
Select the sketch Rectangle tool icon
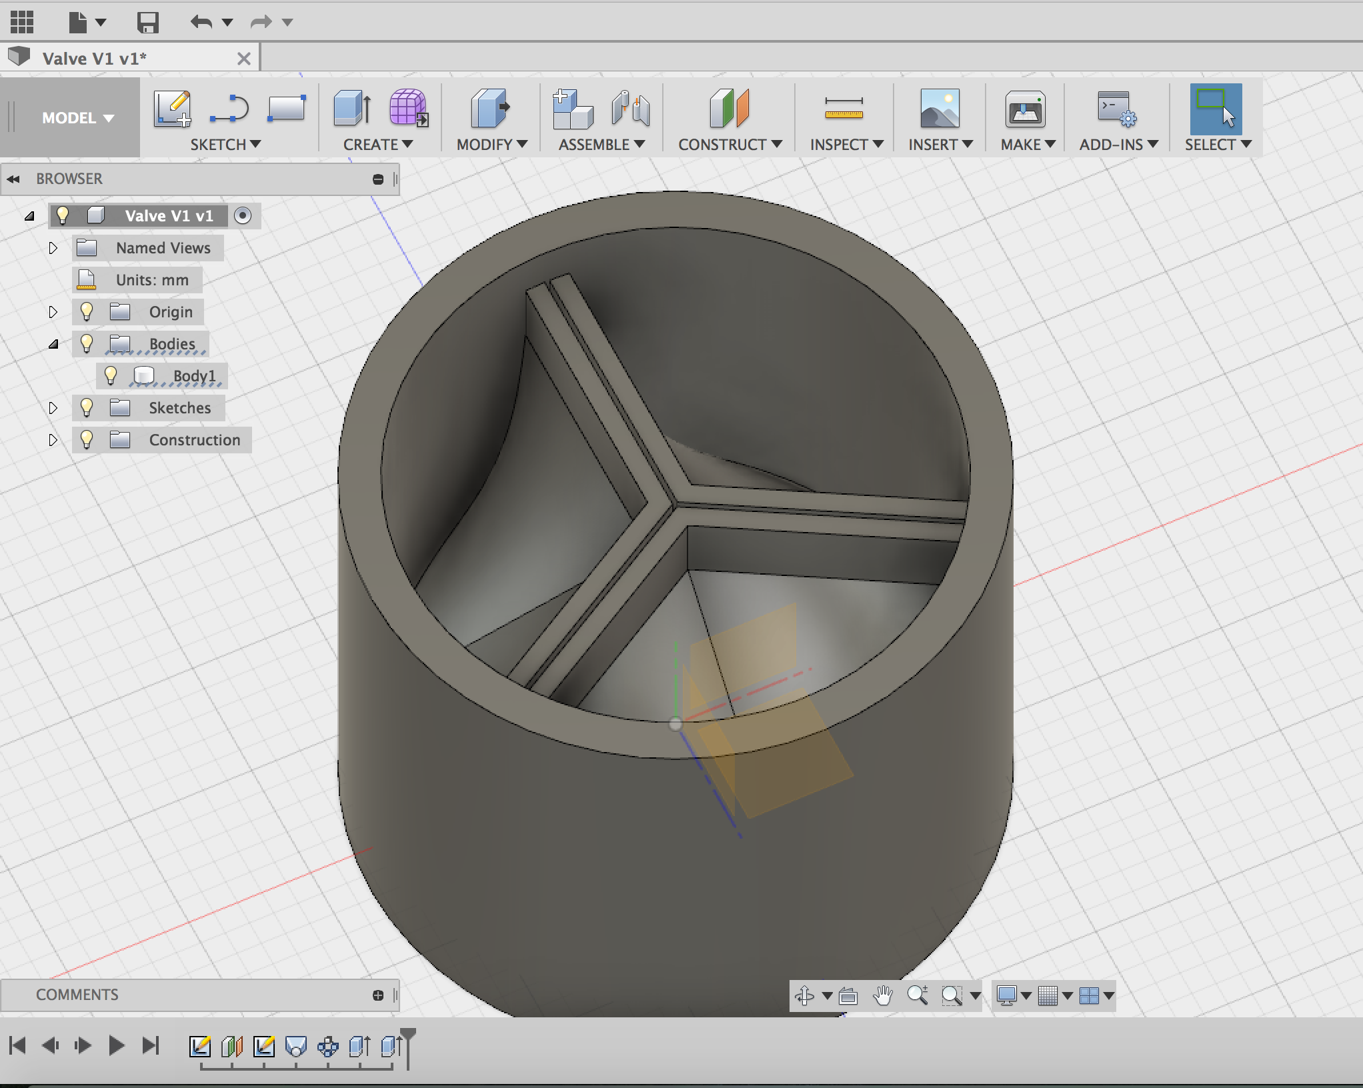(287, 108)
